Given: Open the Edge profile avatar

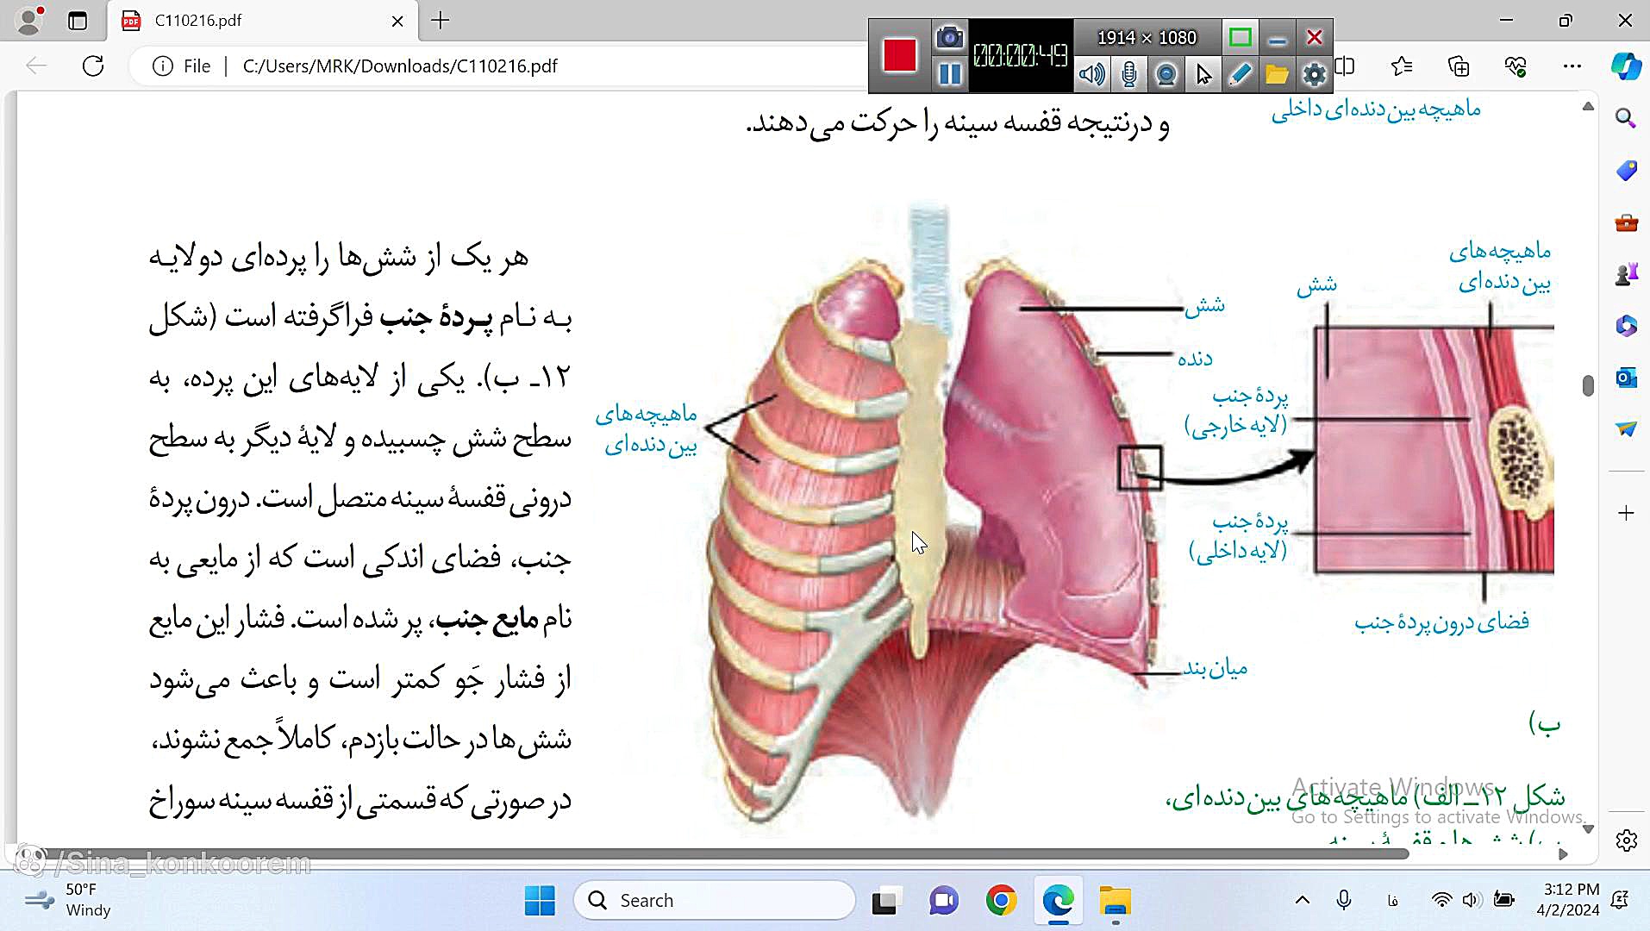Looking at the screenshot, I should (29, 21).
